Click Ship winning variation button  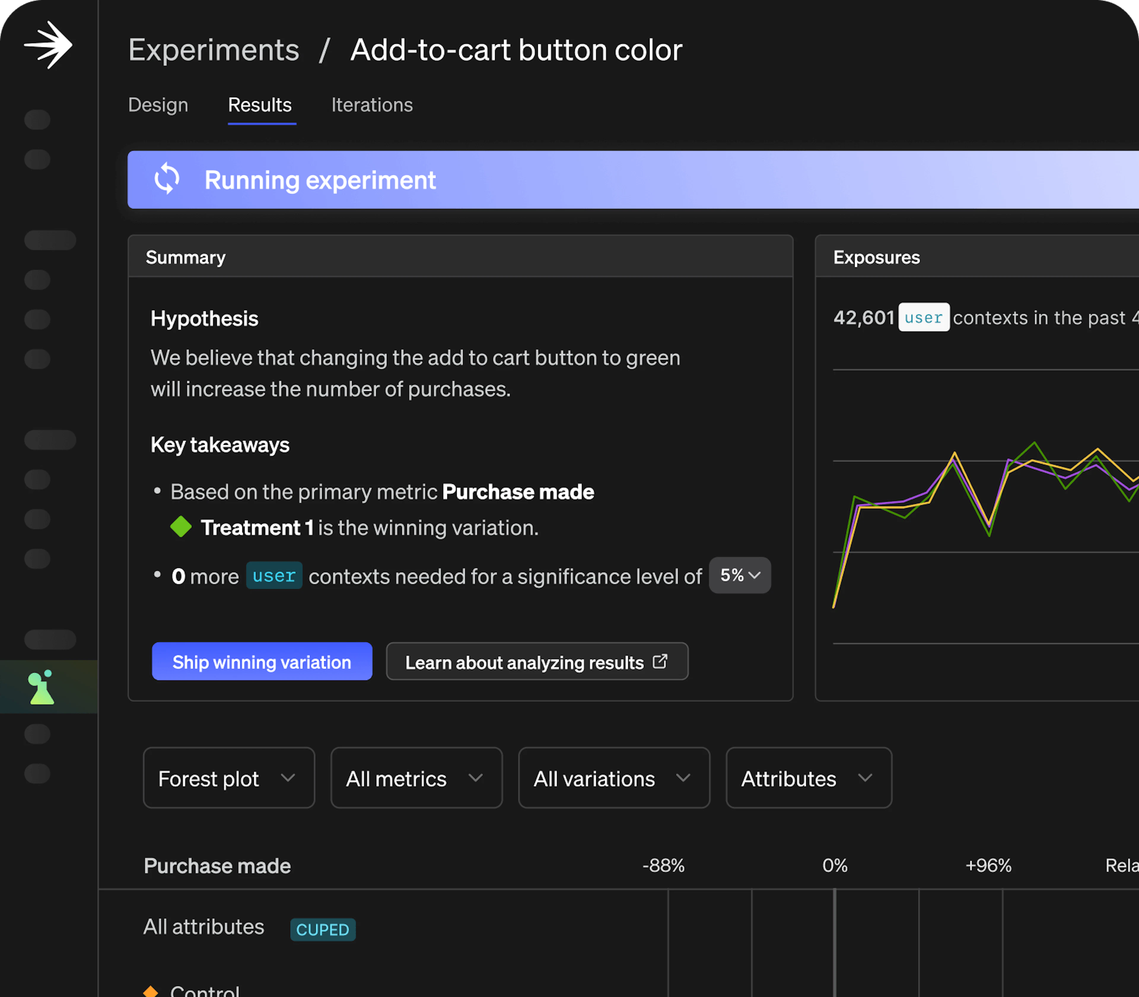tap(262, 661)
